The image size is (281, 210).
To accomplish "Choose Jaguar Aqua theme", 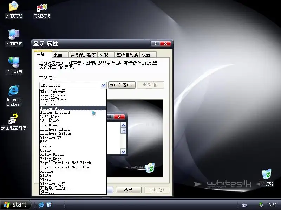I will coord(73,108).
